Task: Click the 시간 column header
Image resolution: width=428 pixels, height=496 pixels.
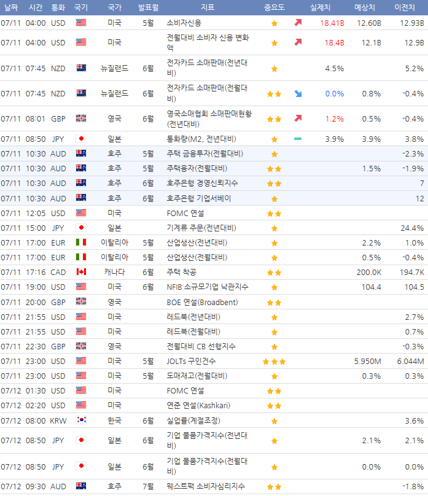Action: (x=36, y=7)
